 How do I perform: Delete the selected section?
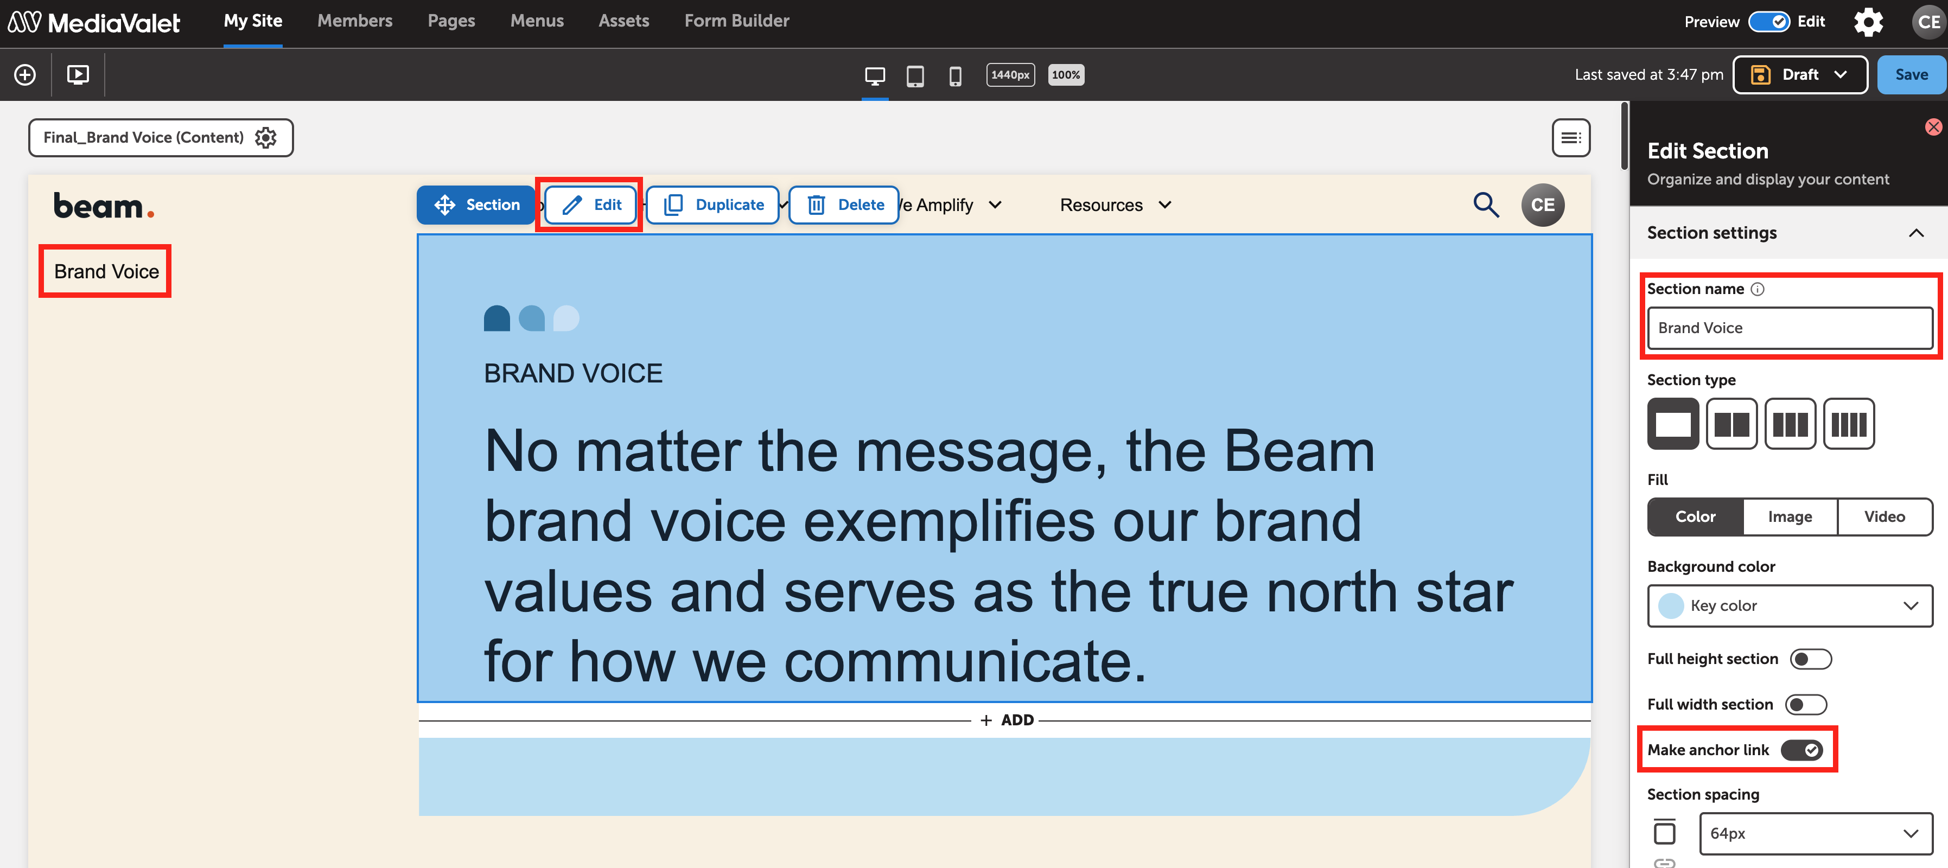pos(844,205)
